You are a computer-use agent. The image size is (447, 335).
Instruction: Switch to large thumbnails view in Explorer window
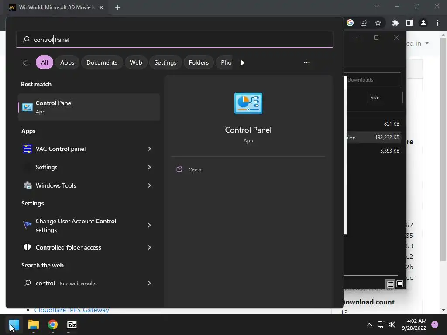tap(400, 284)
